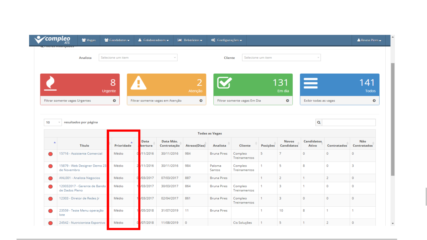Open vacancy 120032017 - Gerente de Banco
427x240 pixels.
click(82, 188)
